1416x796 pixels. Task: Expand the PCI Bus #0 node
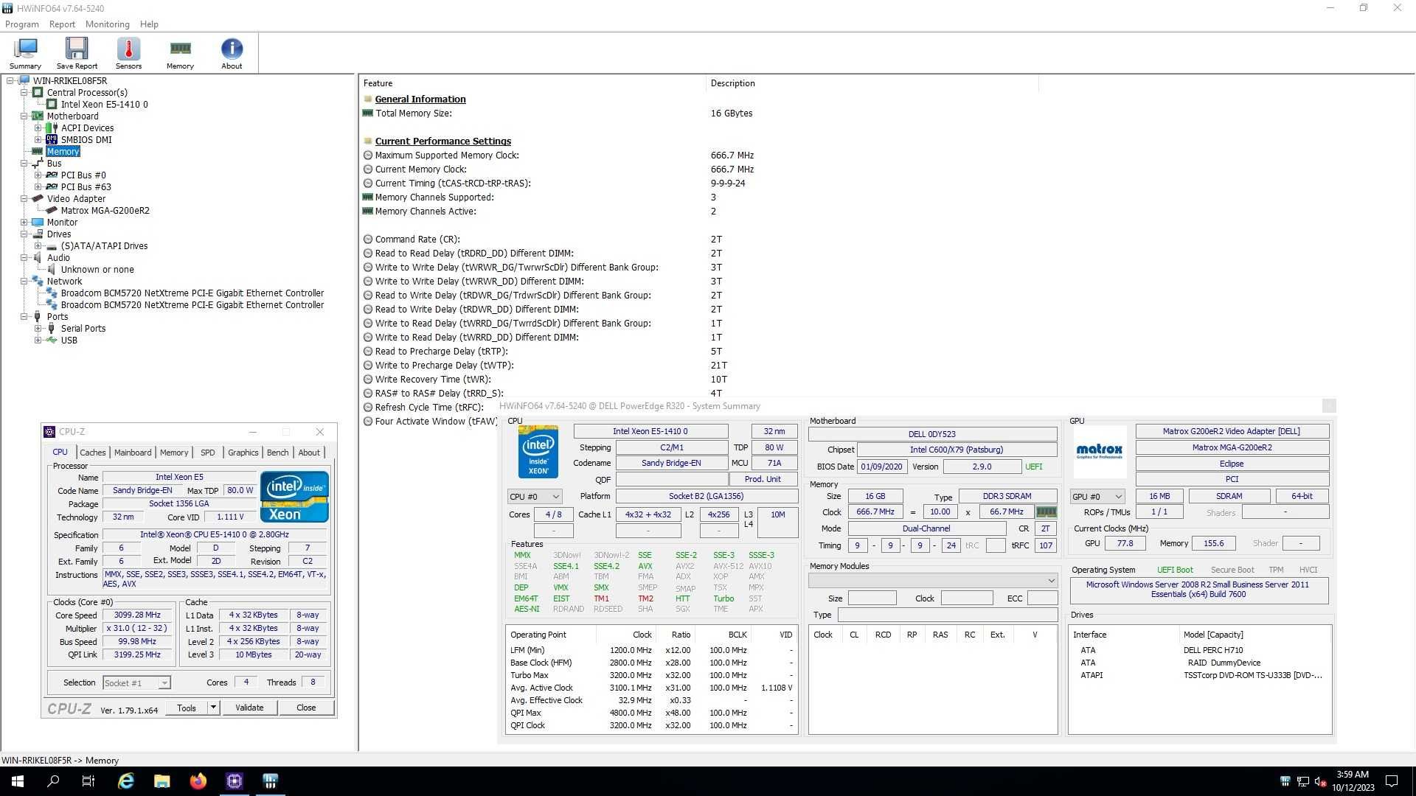tap(38, 175)
